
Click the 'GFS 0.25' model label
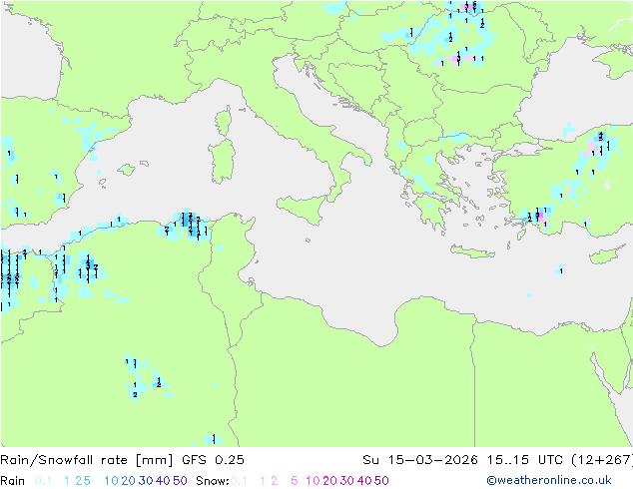[x=213, y=460]
